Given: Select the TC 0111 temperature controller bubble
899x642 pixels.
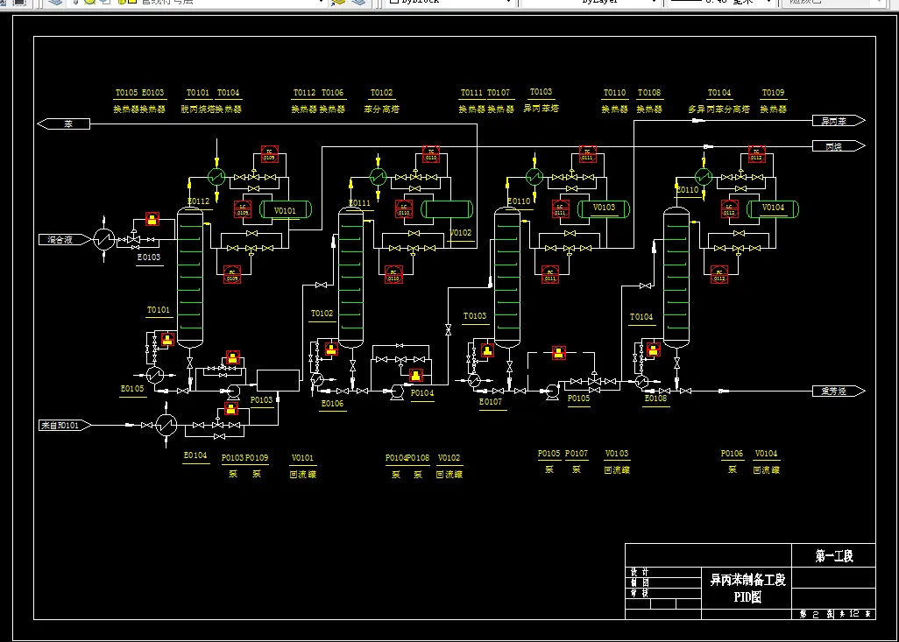Looking at the screenshot, I should tap(587, 154).
